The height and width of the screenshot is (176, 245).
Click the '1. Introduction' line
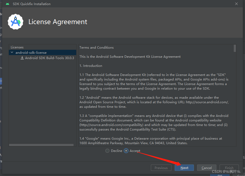click(91, 66)
